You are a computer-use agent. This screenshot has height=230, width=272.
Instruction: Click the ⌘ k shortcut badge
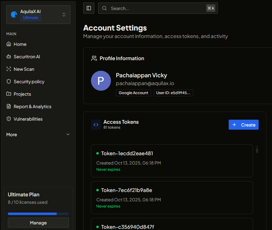coord(211,8)
